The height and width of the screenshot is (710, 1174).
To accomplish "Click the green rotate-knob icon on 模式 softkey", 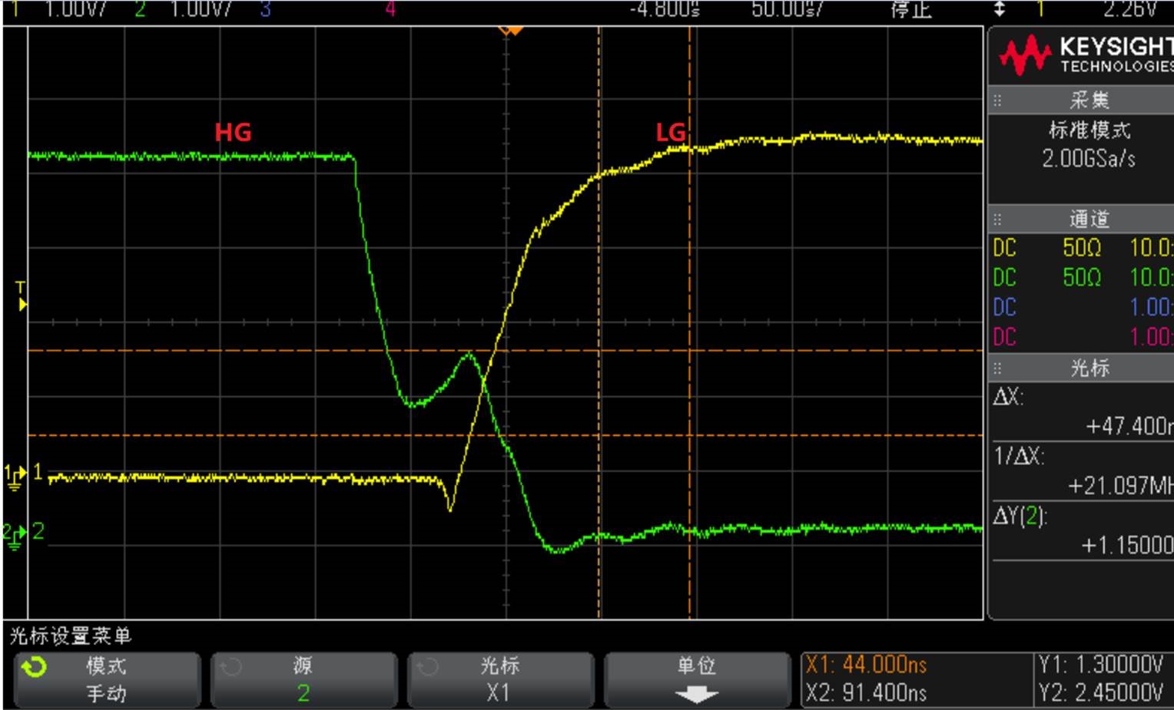I will click(35, 667).
